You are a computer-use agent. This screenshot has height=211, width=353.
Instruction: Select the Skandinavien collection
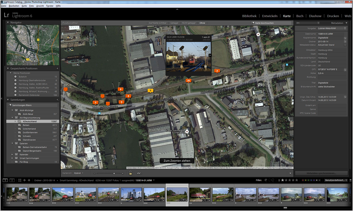[33, 140]
